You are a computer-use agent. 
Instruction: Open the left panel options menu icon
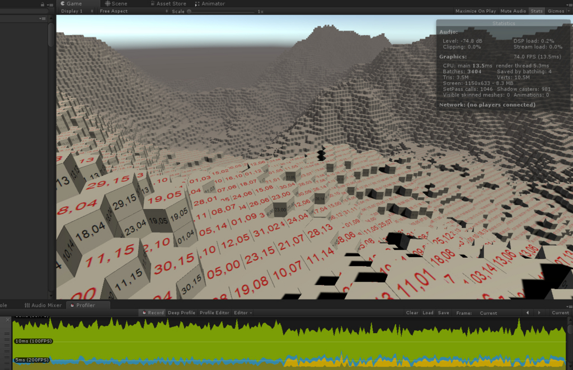click(50, 4)
